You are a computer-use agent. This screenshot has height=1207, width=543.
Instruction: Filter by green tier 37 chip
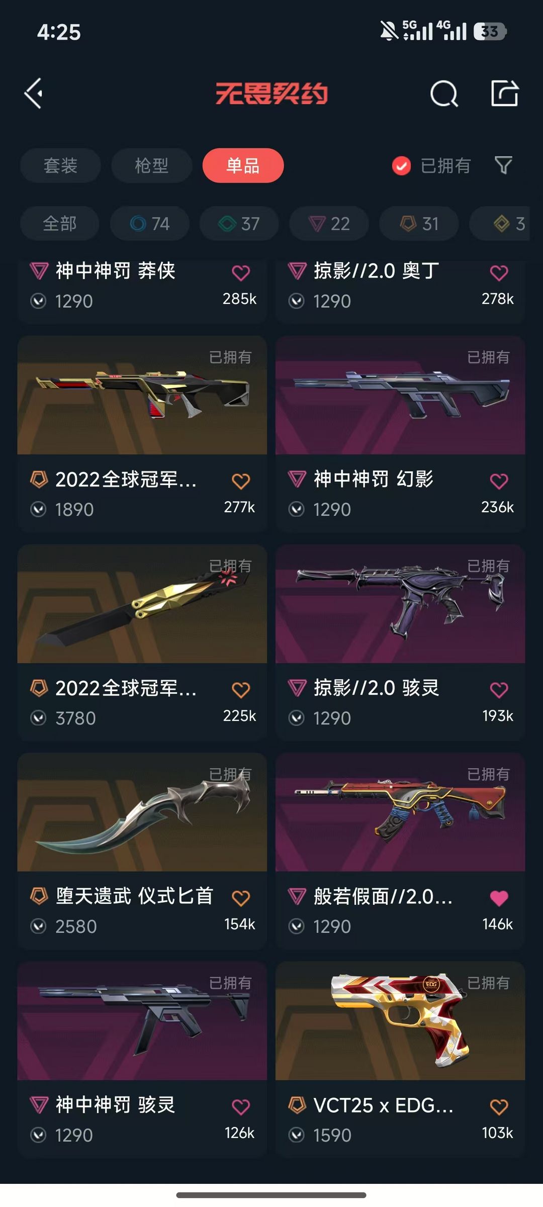click(239, 223)
